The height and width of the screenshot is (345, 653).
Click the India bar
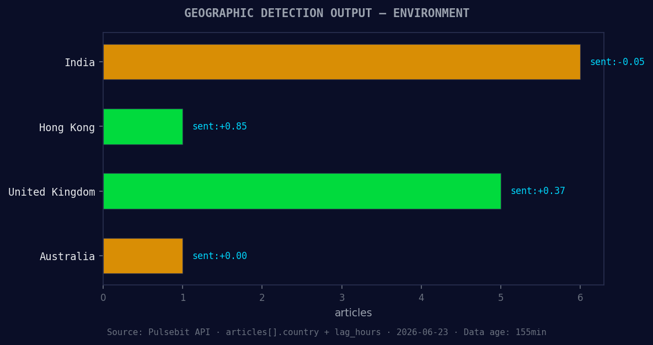point(341,62)
